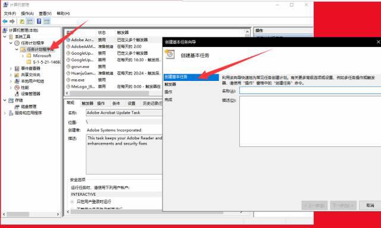Click the clock icon beside AdobeAAM task
Viewport: 381px width, 228px height.
click(x=68, y=46)
